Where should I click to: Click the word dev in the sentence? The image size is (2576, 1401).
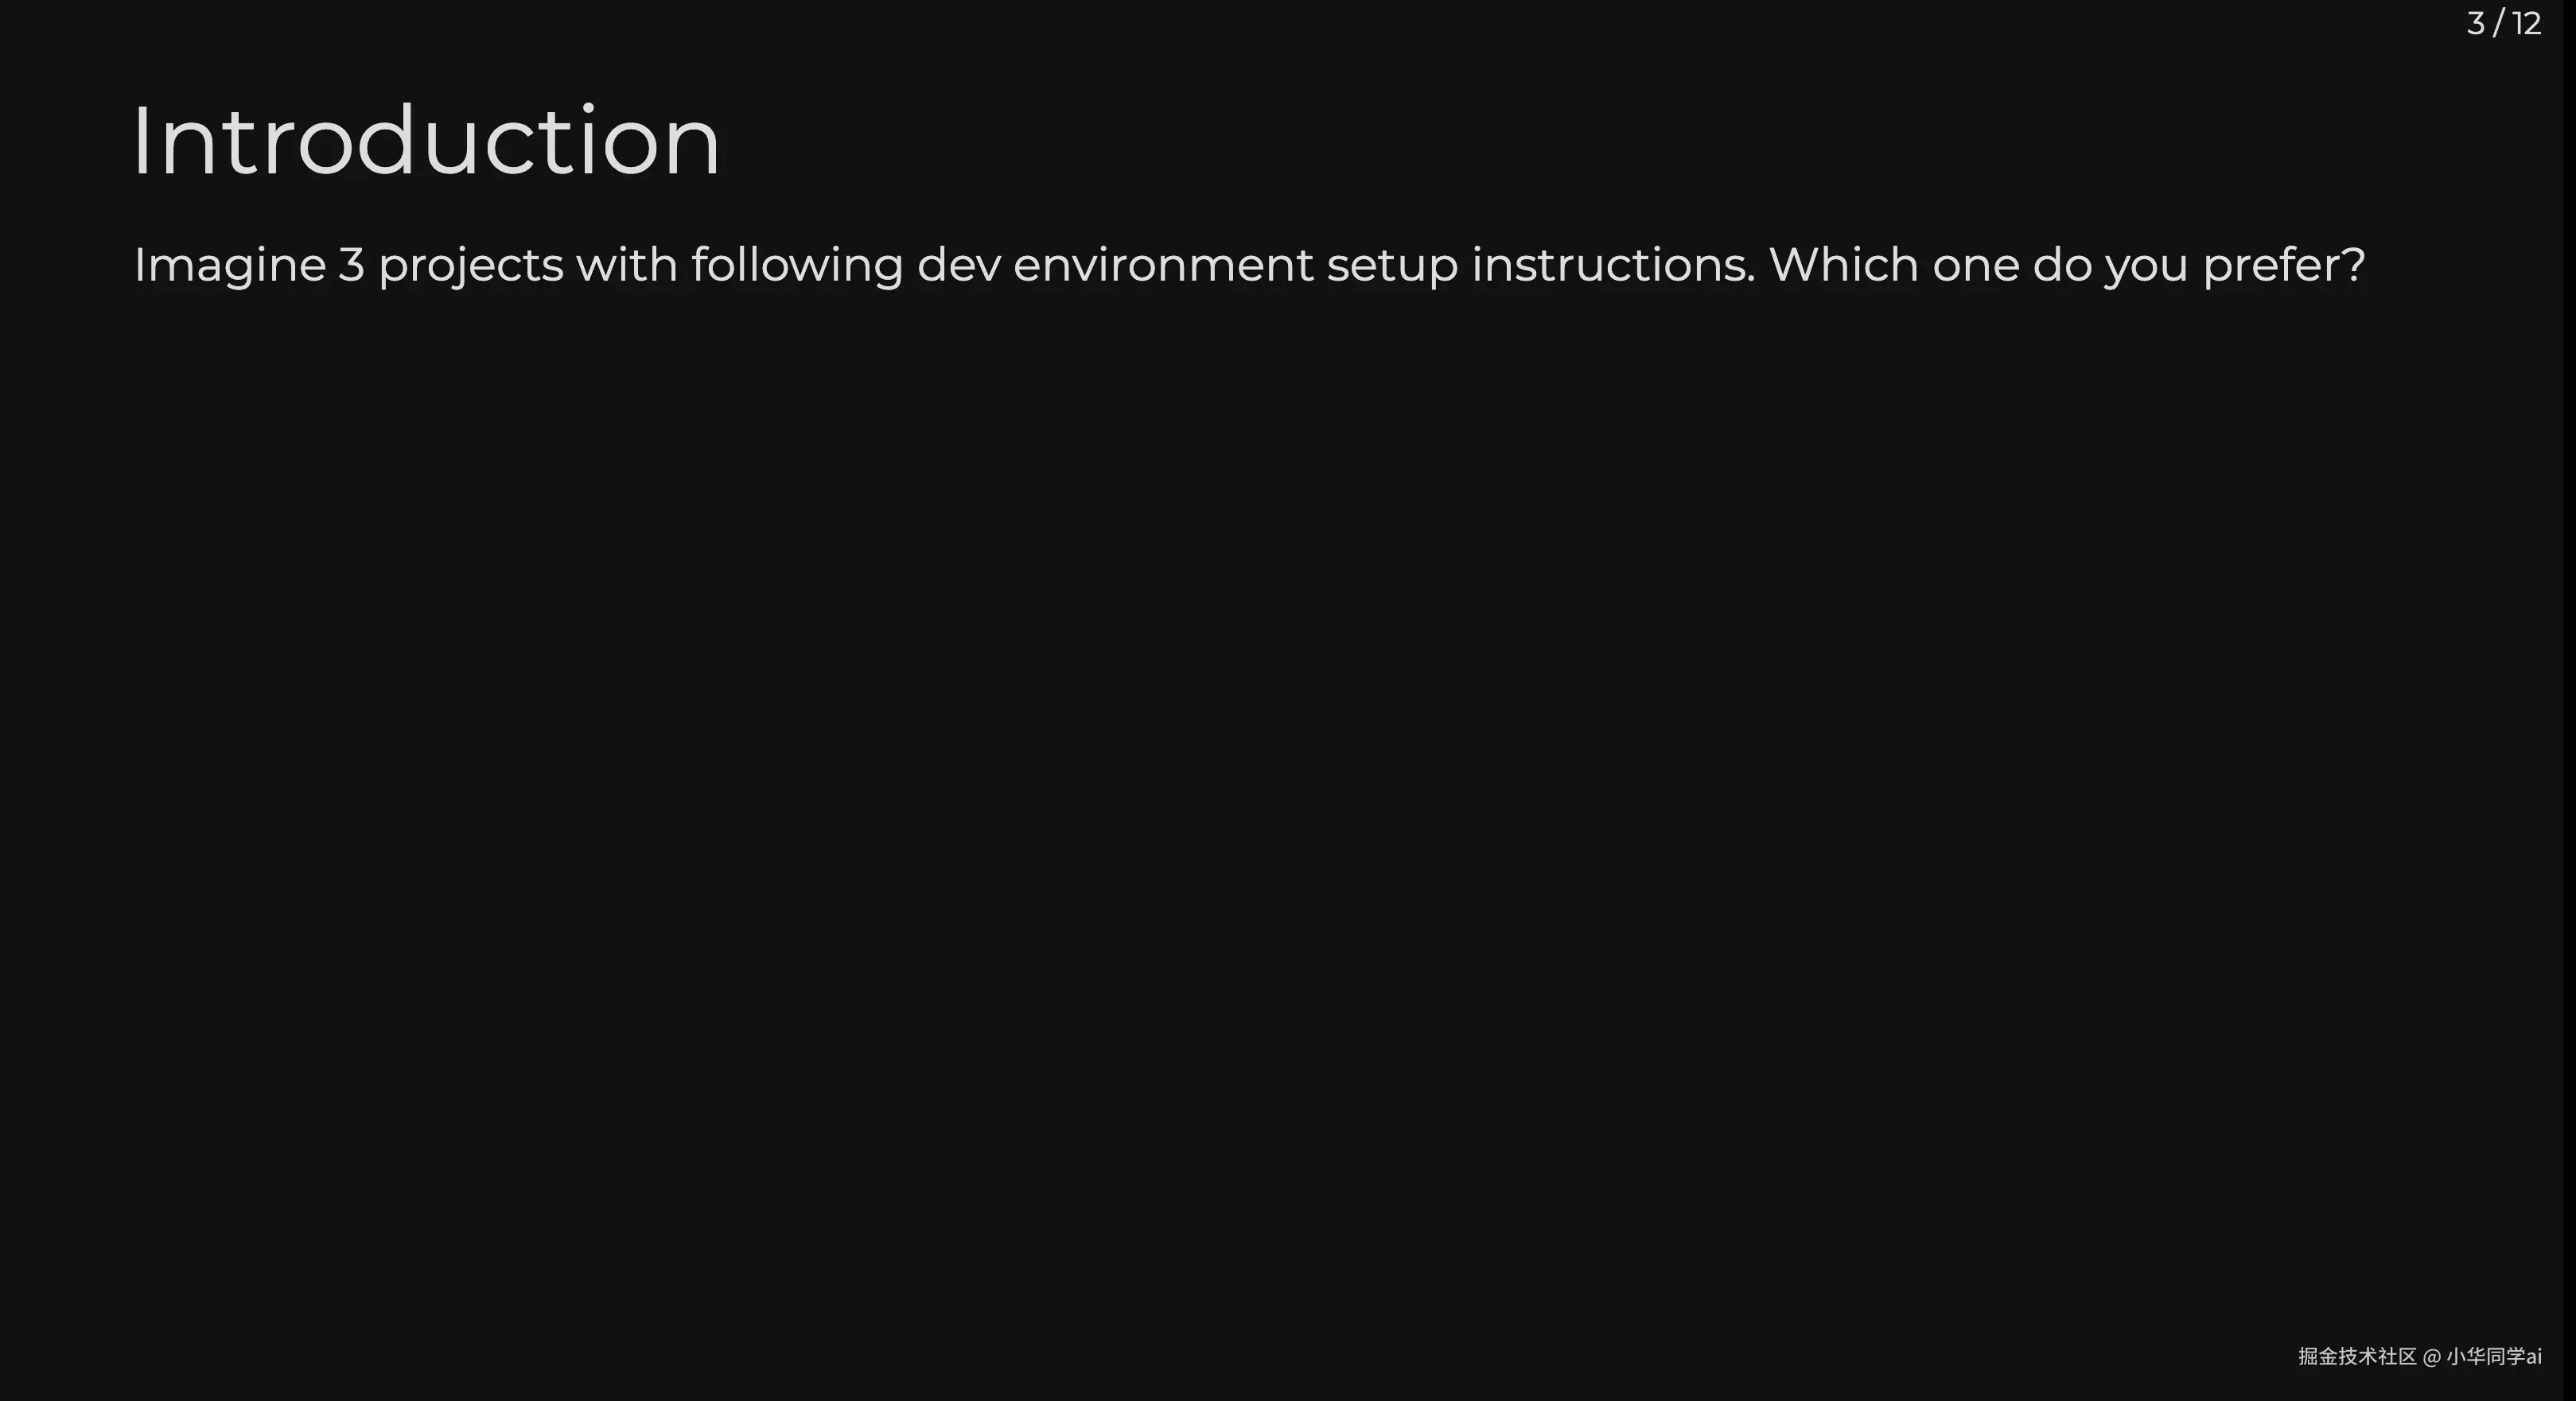tap(957, 266)
